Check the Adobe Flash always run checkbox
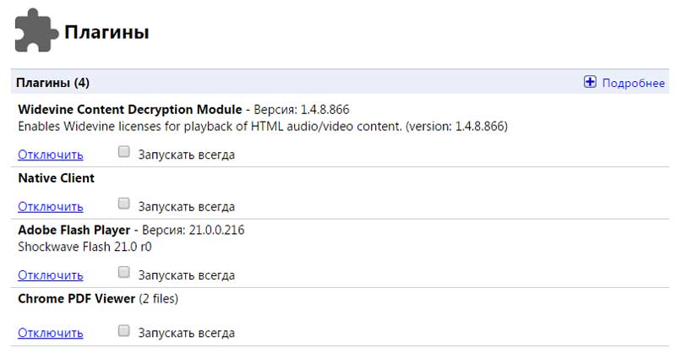This screenshot has width=676, height=364. [x=123, y=272]
